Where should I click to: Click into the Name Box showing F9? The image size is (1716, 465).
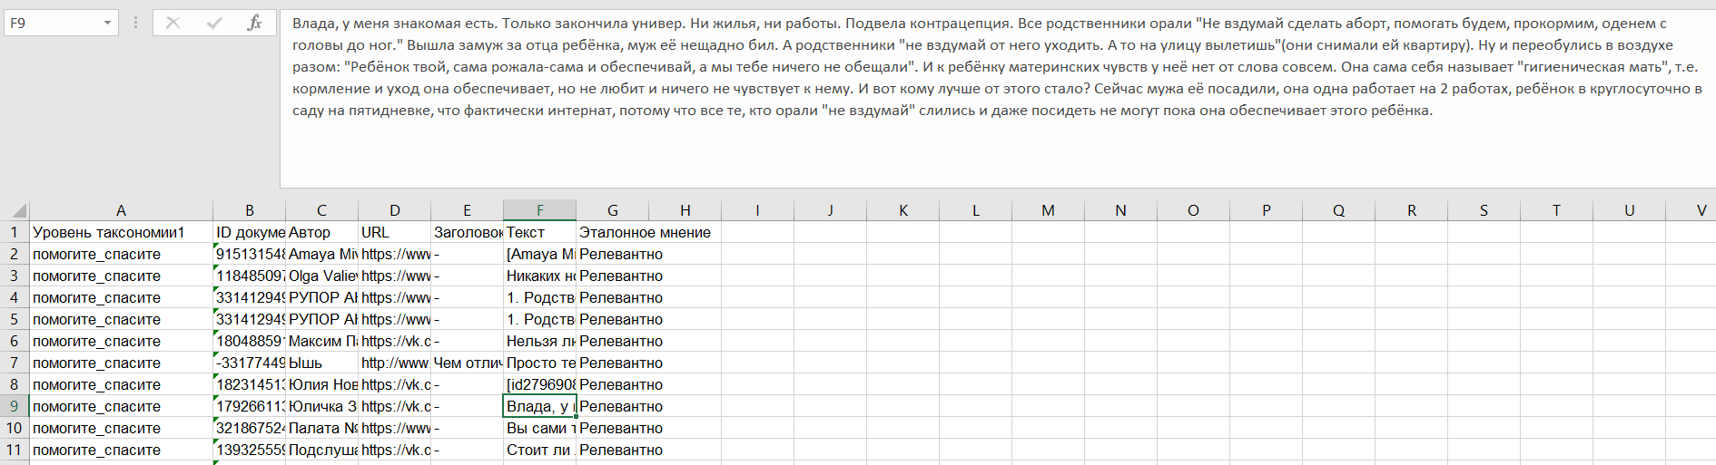click(51, 23)
